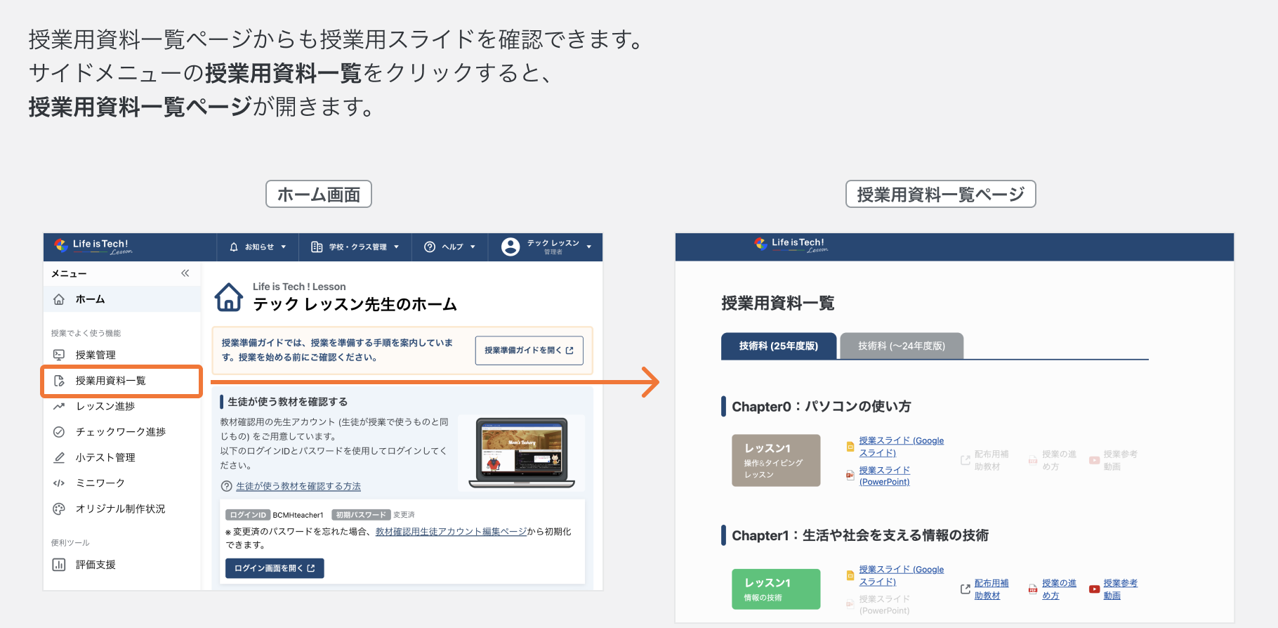The height and width of the screenshot is (628, 1278).
Task: Click Chapter0 Google Slides yellow icon
Action: coord(850,446)
